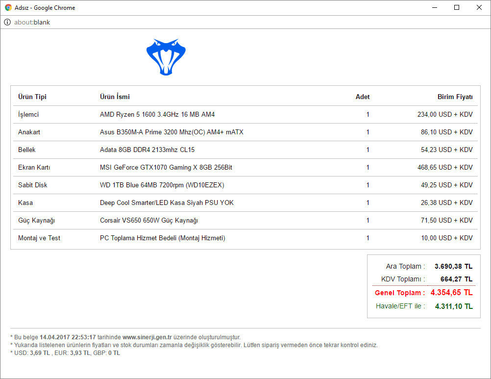Maximize the Chrome window
This screenshot has width=491, height=379.
tap(457, 7)
